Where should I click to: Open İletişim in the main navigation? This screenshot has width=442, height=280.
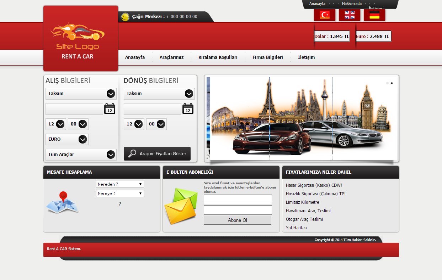click(306, 57)
